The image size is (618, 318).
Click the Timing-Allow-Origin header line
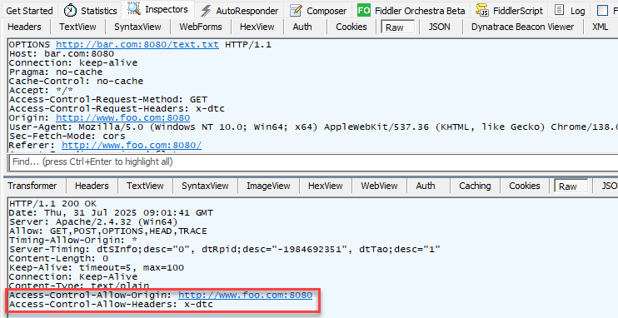[x=73, y=240]
